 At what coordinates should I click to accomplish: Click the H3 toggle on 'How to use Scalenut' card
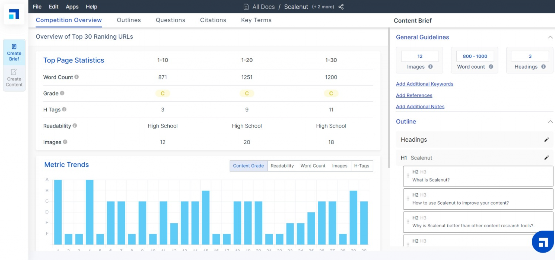coord(423,195)
